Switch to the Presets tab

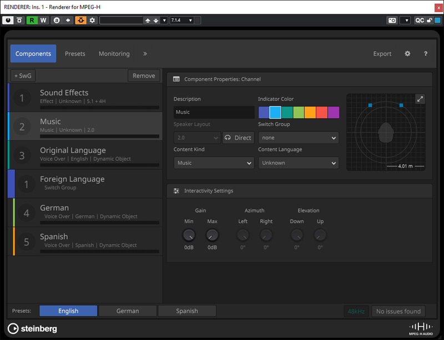pyautogui.click(x=75, y=54)
